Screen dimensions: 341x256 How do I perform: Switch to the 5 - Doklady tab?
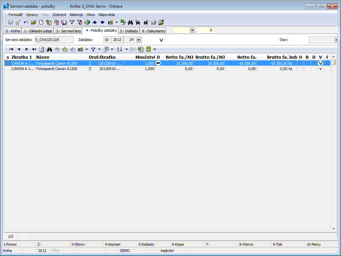pyautogui.click(x=129, y=31)
